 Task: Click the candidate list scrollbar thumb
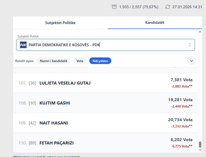(x=200, y=144)
